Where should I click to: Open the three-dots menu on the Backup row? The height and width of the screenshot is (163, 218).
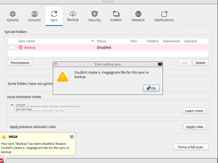[x=205, y=47]
